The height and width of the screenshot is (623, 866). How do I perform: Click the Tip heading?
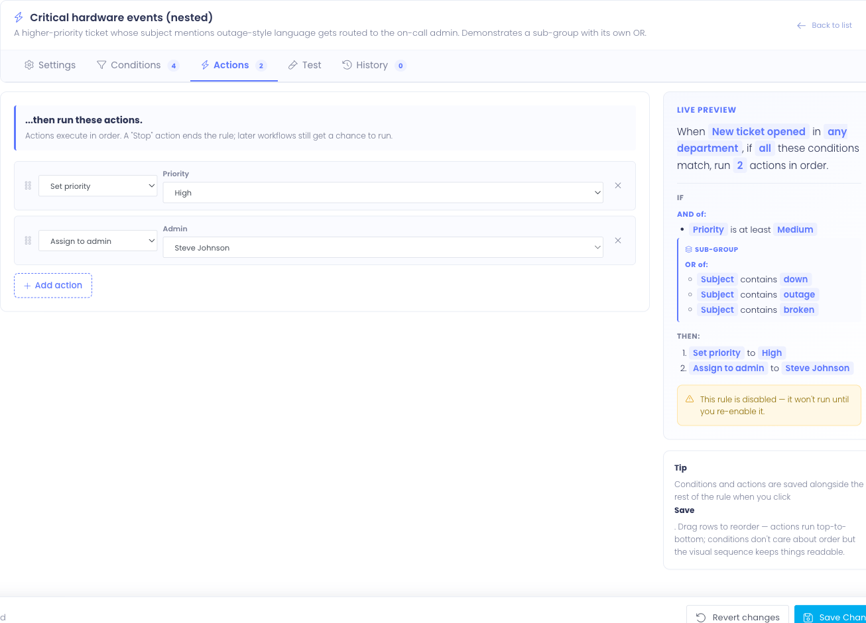click(x=681, y=468)
